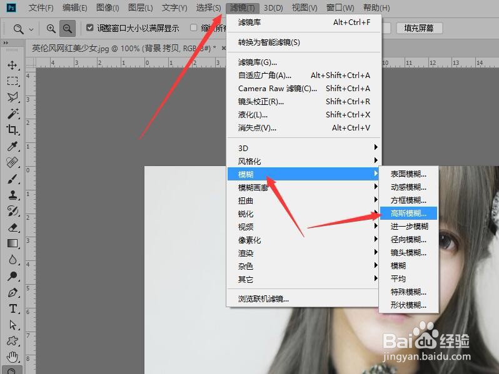Click the Photoshop Ps logo icon
This screenshot has width=499, height=374.
point(11,7)
